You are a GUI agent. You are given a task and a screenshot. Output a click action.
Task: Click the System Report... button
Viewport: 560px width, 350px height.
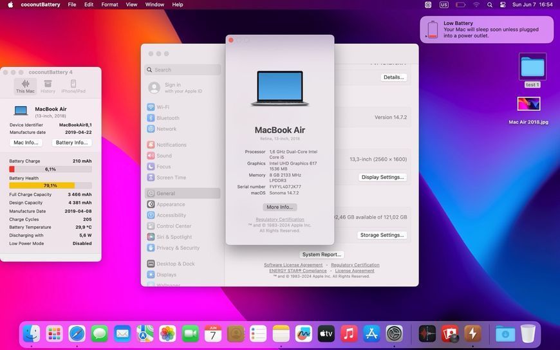[x=321, y=255]
